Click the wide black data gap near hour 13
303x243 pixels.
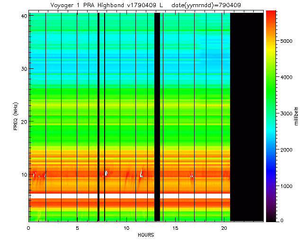click(x=157, y=117)
